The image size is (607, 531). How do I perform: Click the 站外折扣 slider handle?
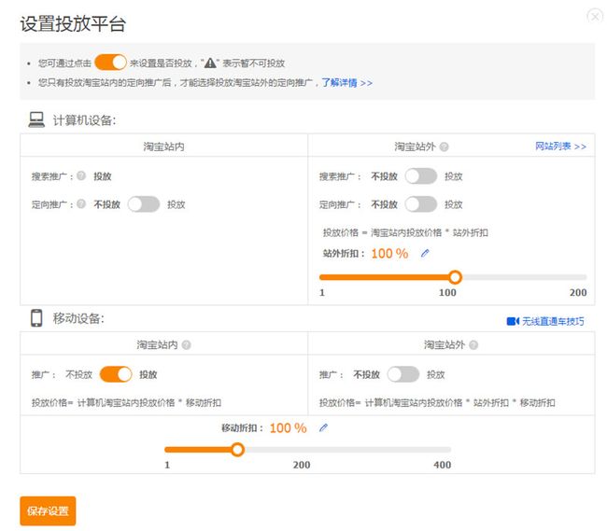point(456,277)
